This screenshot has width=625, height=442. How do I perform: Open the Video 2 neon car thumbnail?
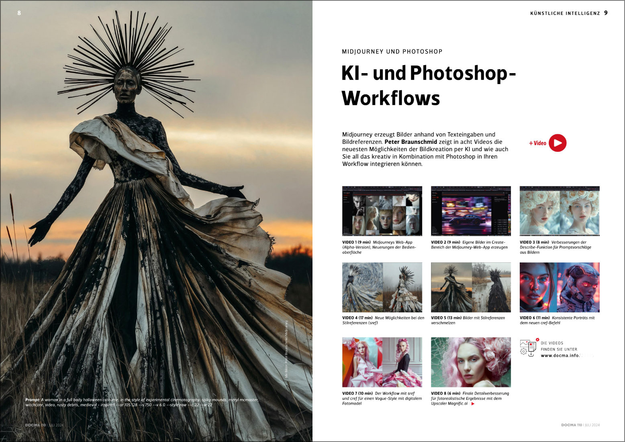(x=471, y=211)
